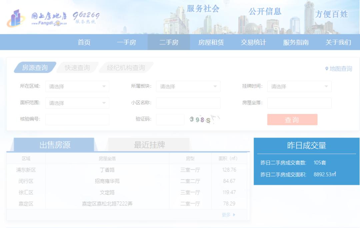Click the arrow icon next to 更多
Screen dimensions: 360x228
click(x=234, y=215)
